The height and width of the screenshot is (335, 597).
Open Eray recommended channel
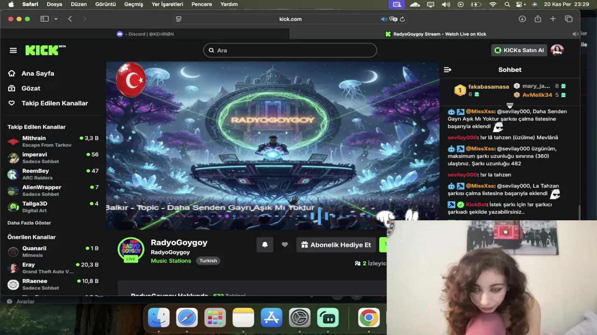pyautogui.click(x=53, y=268)
